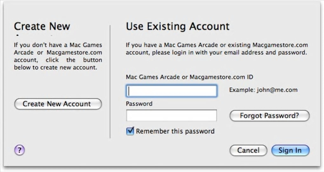Focus the Macgamestore.com ID text field
The image size is (324, 172).
point(172,91)
